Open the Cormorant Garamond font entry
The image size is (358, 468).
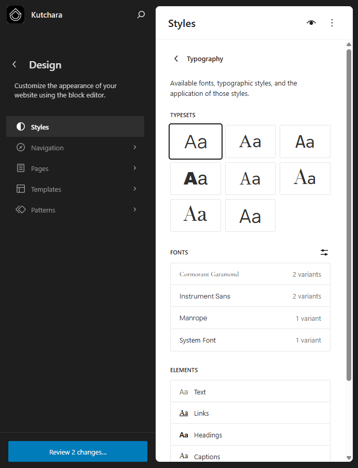[x=250, y=274]
